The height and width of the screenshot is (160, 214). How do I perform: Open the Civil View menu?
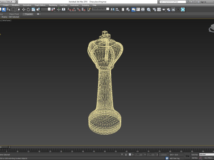pyautogui.click(x=63, y=5)
